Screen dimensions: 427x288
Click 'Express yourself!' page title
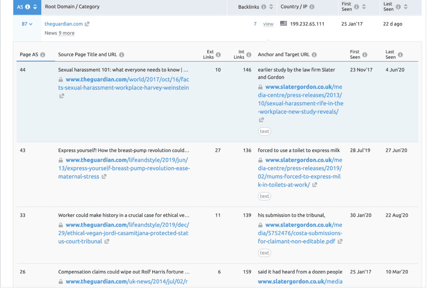(x=123, y=150)
